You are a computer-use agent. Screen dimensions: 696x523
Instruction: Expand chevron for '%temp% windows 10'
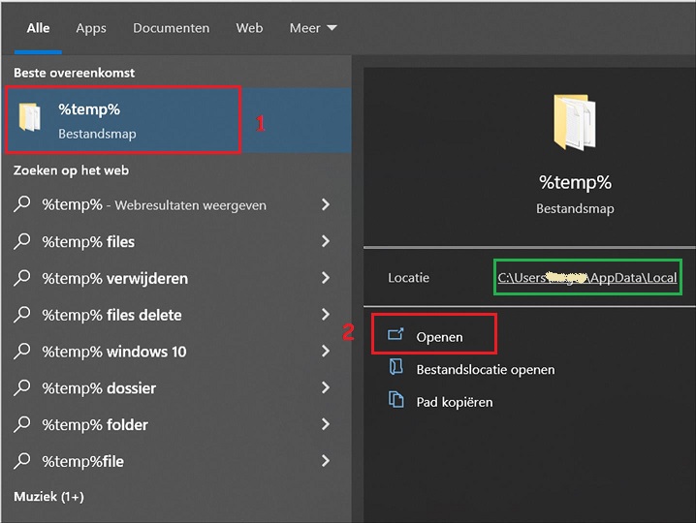326,352
